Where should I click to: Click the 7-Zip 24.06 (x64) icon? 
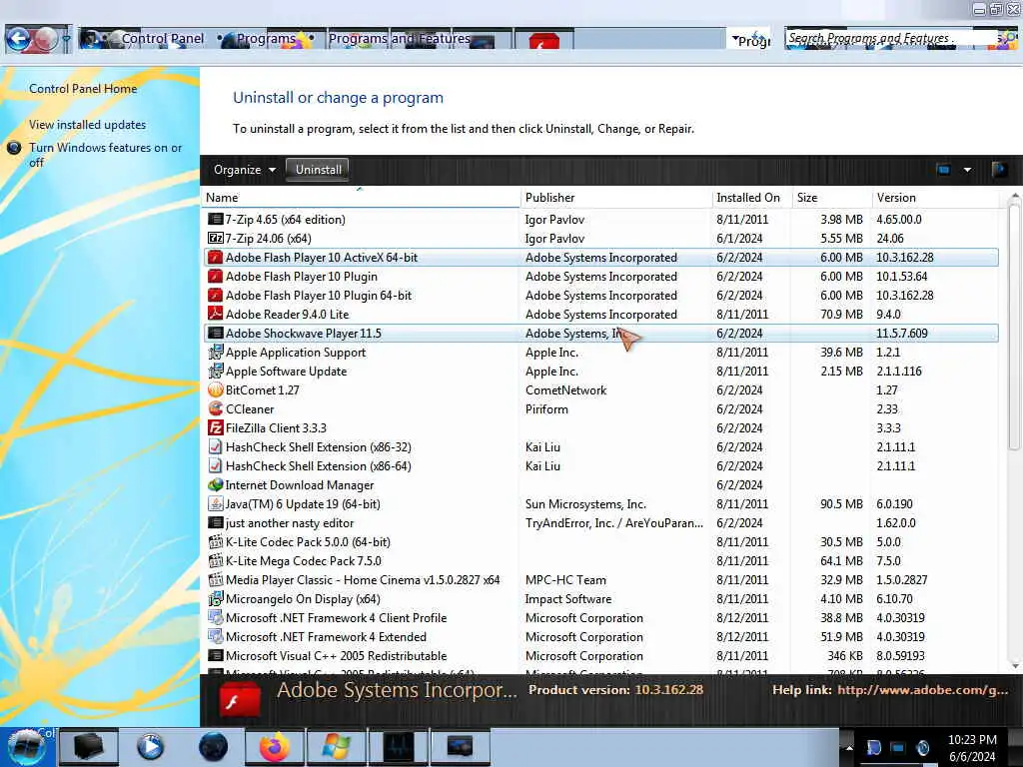[216, 238]
